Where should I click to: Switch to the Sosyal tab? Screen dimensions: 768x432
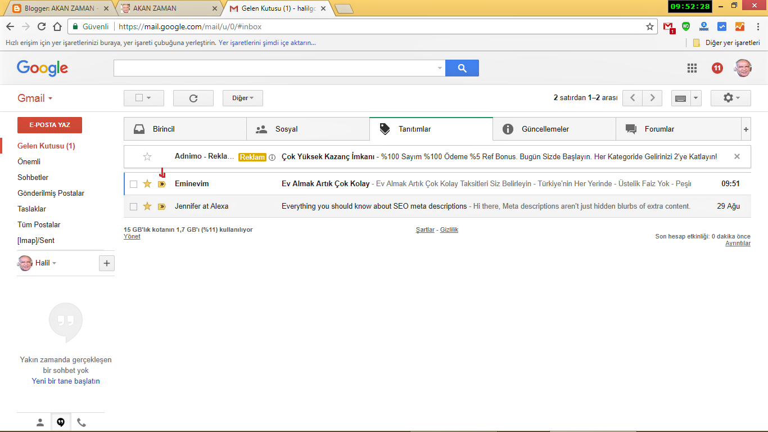(308, 129)
